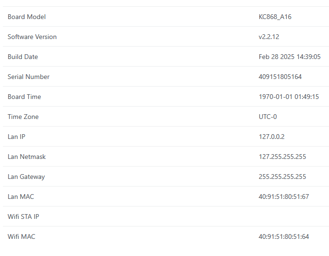Click the Wifi STA IP label
Screen dimensions: 329x256
[23, 217]
